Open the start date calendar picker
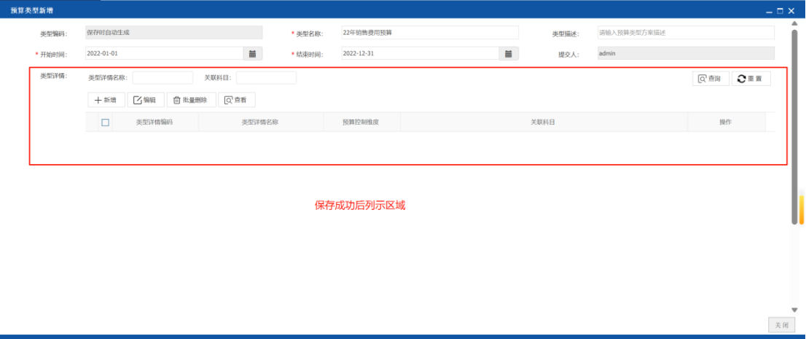806x339 pixels. [x=252, y=53]
